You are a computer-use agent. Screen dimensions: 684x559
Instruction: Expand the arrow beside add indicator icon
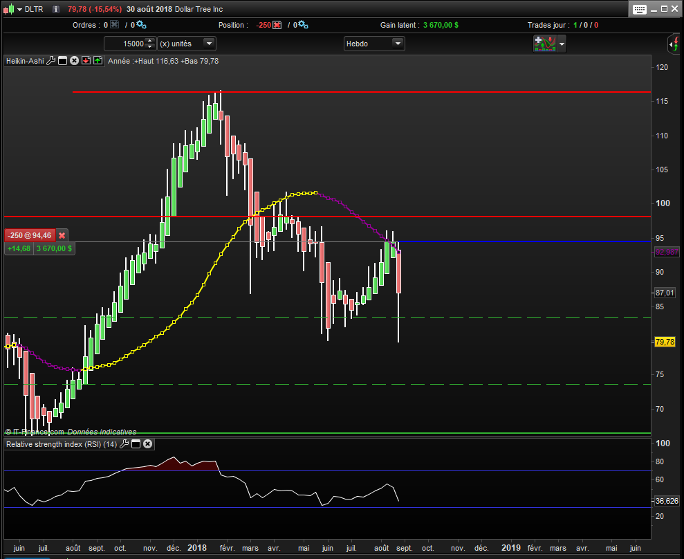click(x=562, y=44)
